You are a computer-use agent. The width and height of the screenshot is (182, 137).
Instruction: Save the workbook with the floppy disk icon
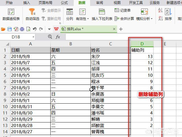click(x=10, y=29)
